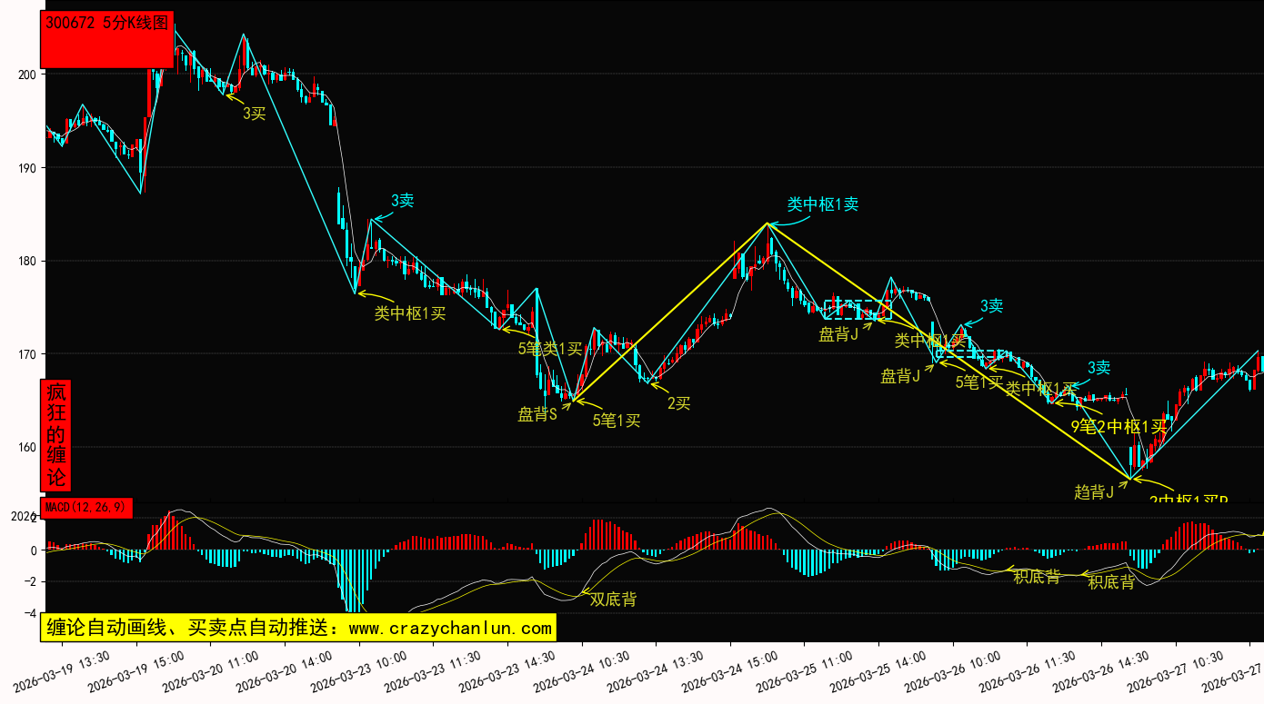Open the www.crazychanlun.com banner link
Viewport: 1264px width, 704px height.
point(297,628)
